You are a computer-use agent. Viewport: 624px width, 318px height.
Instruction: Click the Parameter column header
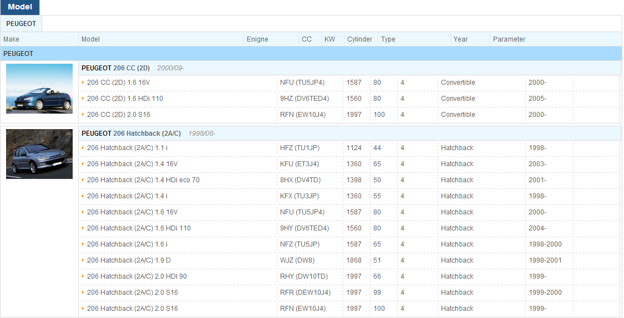(509, 39)
